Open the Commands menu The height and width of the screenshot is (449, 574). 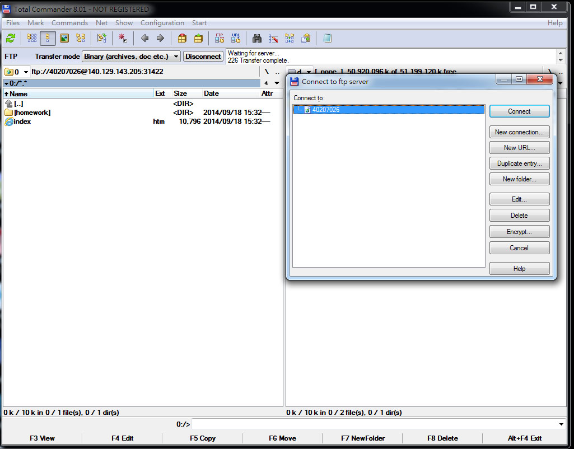coord(69,23)
